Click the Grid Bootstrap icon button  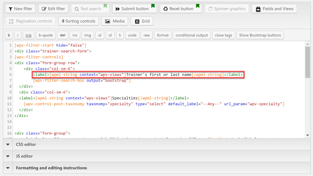(137, 21)
